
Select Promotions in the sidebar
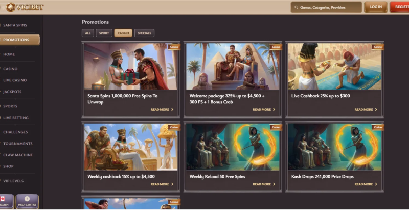pos(19,40)
